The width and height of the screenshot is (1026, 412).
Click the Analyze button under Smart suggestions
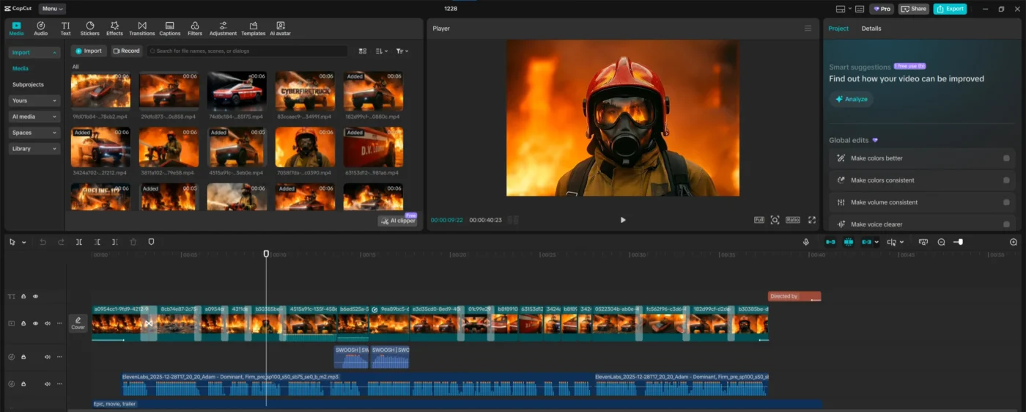pyautogui.click(x=851, y=99)
